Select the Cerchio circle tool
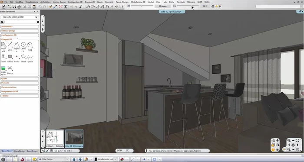Image resolution: width=304 pixels, height=162 pixels. click(23, 47)
